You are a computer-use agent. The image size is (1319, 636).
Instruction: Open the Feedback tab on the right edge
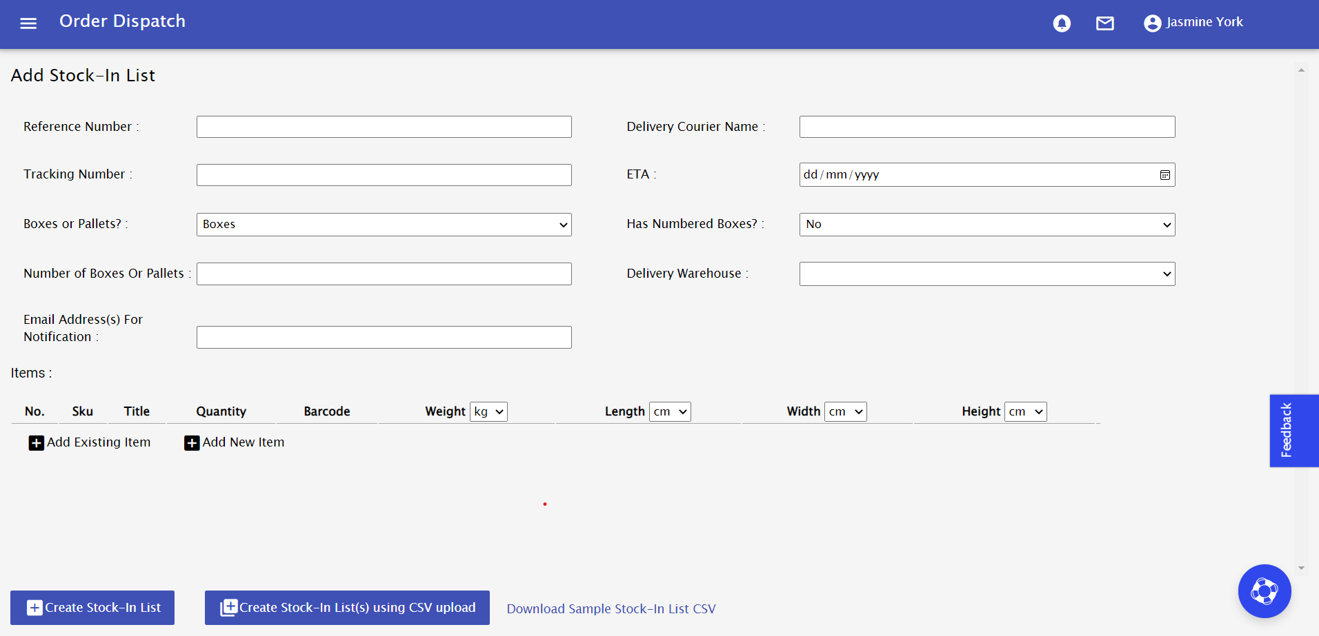click(1293, 430)
